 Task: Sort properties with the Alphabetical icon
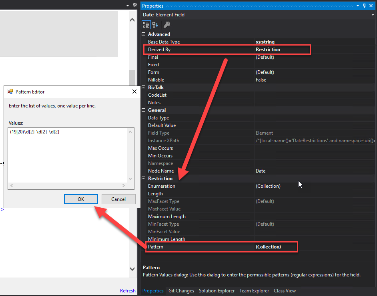[156, 25]
